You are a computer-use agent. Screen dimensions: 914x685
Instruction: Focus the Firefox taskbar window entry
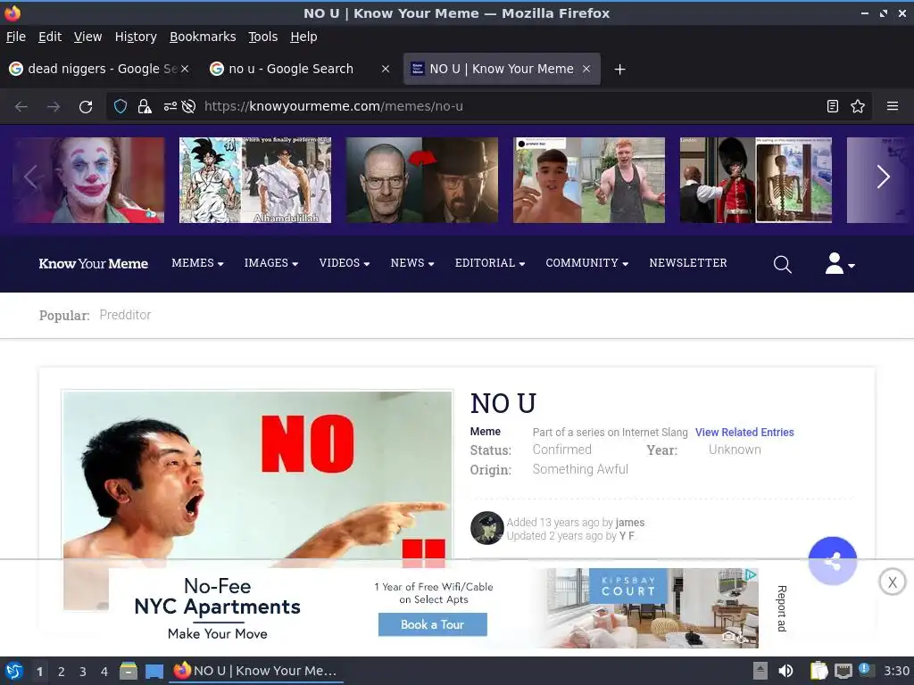256,671
